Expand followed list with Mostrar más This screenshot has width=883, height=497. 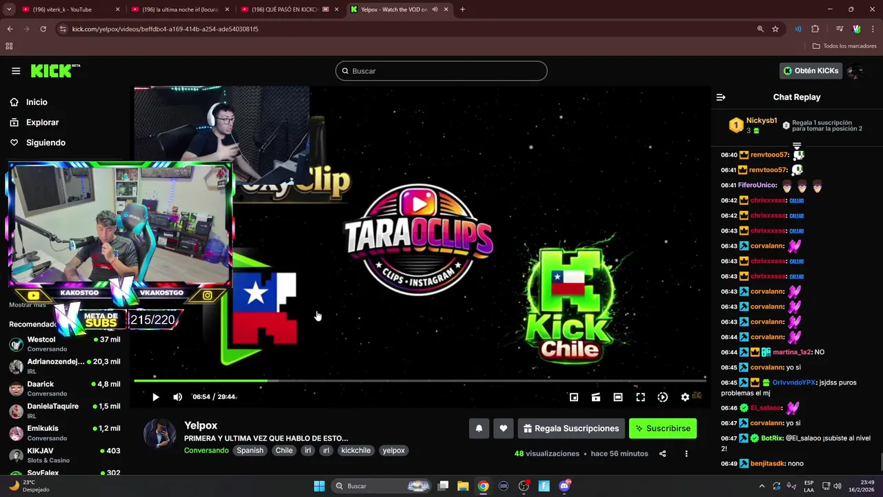point(28,305)
